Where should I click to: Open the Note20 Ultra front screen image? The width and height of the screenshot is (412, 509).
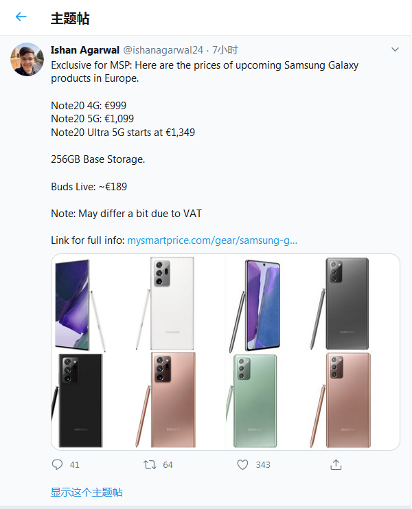(78, 303)
